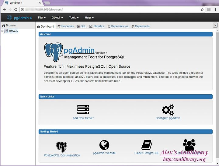Viewport: 219px width, 166px height.
Task: Click the Servers icon in the tree
Action: coord(7,31)
